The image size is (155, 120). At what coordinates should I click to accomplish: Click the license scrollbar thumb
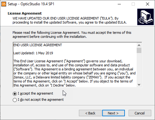(139, 50)
